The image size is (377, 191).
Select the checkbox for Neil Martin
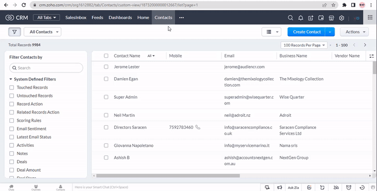[106, 115]
